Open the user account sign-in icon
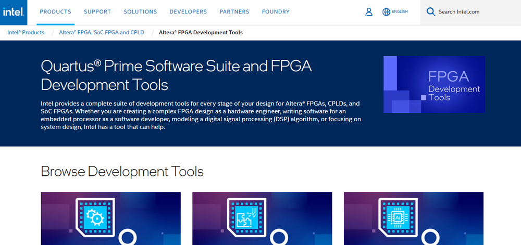521x245 pixels. 369,12
